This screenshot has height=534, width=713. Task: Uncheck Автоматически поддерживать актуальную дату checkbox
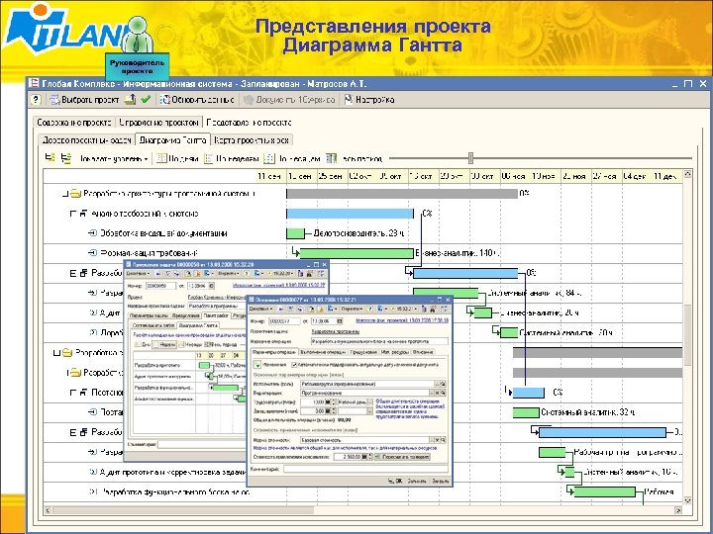pyautogui.click(x=294, y=365)
